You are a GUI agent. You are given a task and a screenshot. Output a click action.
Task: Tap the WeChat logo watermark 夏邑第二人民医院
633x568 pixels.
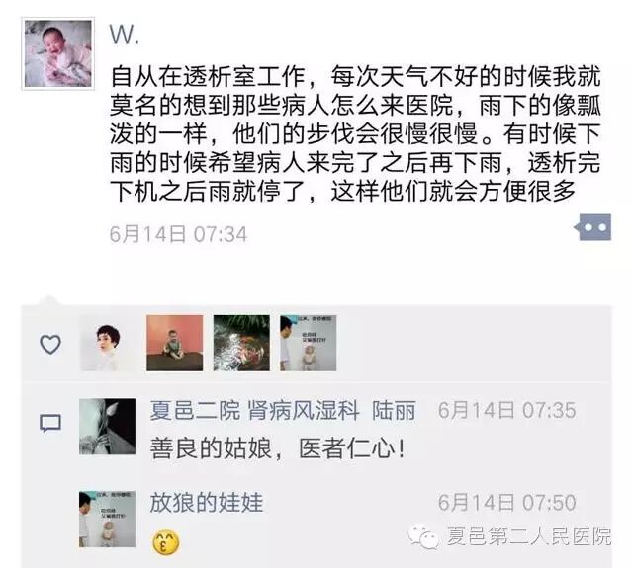[x=510, y=536]
